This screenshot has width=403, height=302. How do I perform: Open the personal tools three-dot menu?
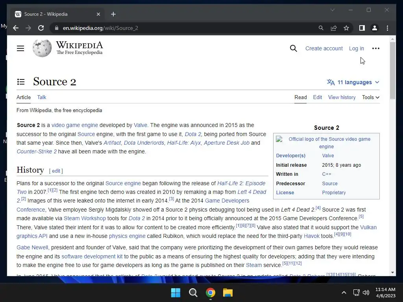coord(375,48)
